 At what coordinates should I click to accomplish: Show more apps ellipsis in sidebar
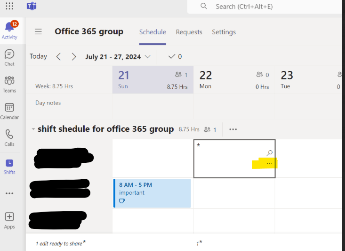pos(9,193)
